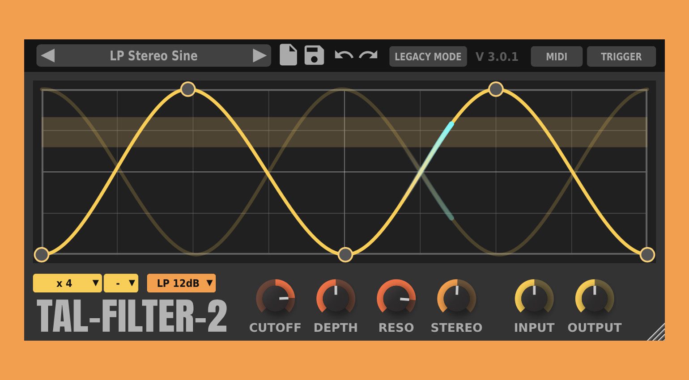Click the window resize corner handle
689x380 pixels.
click(x=656, y=332)
